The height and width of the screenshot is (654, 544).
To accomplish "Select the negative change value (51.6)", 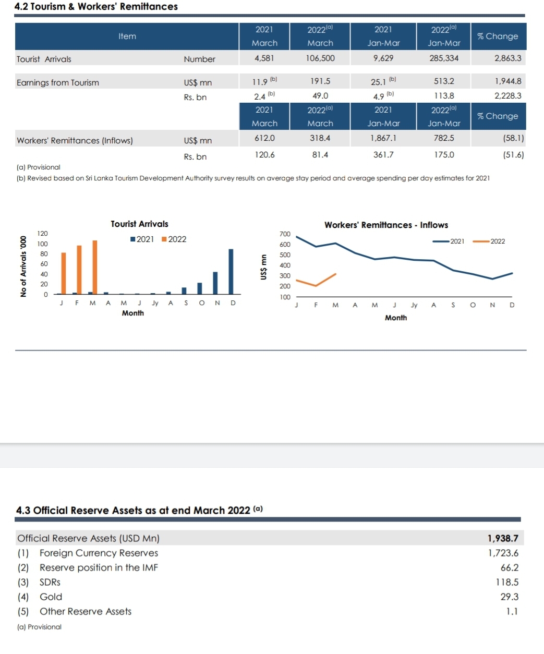I will point(514,154).
